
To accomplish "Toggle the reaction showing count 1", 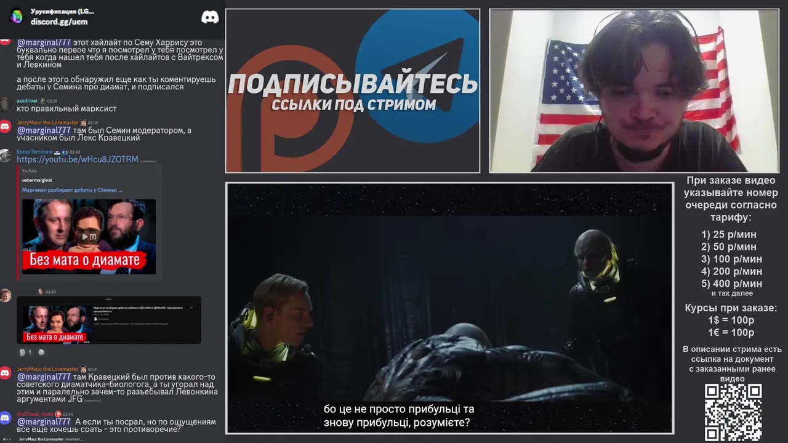I will coord(26,352).
